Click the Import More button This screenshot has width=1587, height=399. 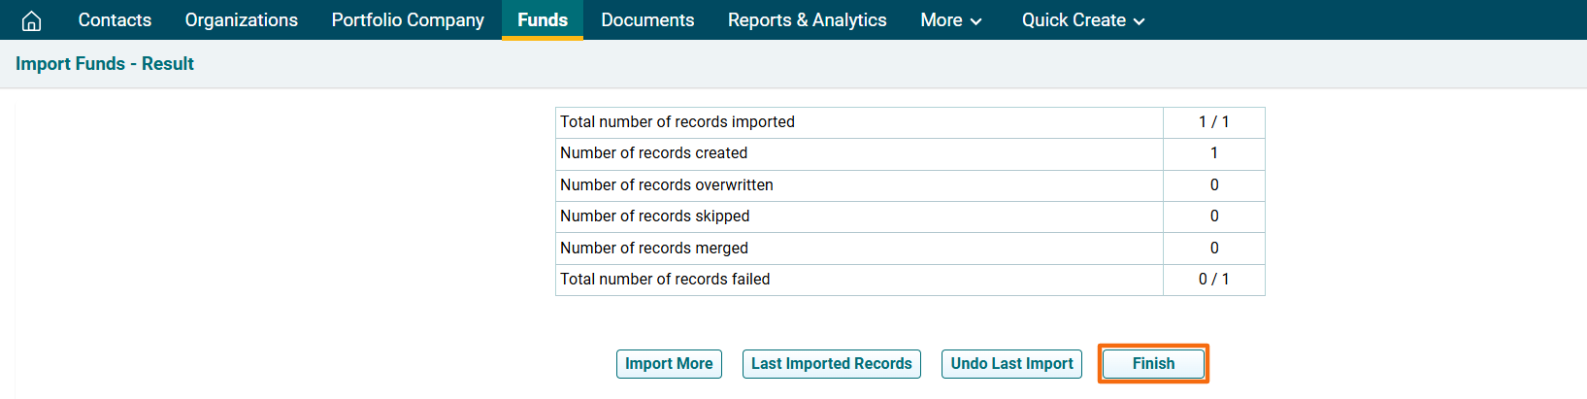[x=669, y=364]
